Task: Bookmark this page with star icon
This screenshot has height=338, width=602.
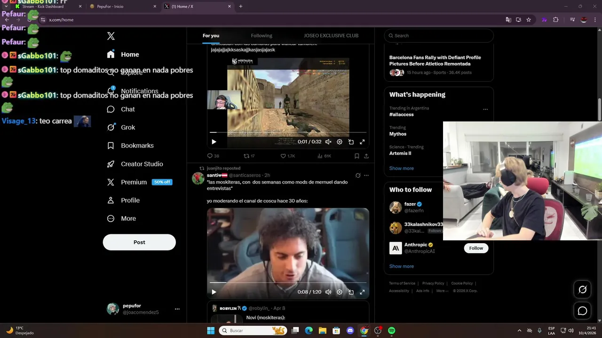Action: (x=529, y=20)
